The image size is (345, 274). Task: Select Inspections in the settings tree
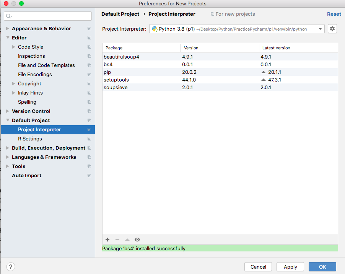click(x=31, y=56)
